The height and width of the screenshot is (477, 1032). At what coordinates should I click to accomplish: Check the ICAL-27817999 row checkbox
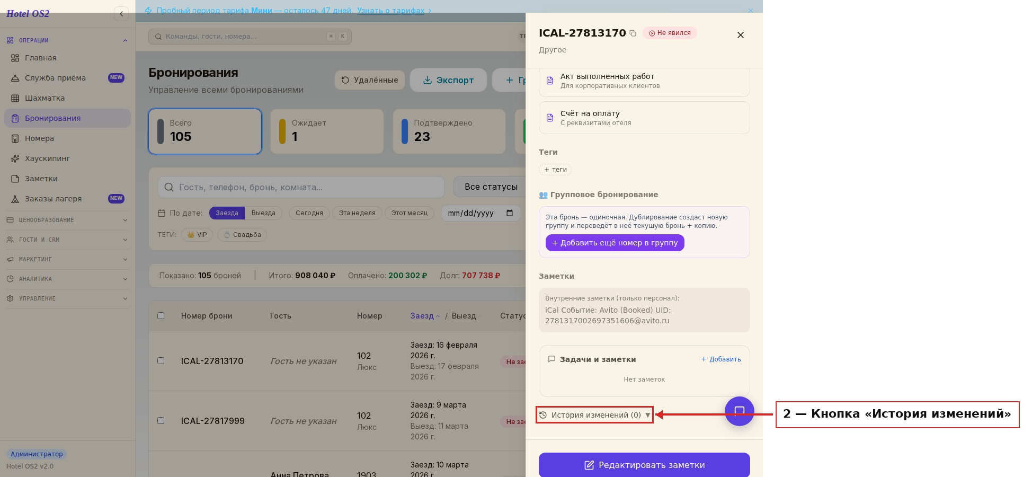pyautogui.click(x=161, y=421)
